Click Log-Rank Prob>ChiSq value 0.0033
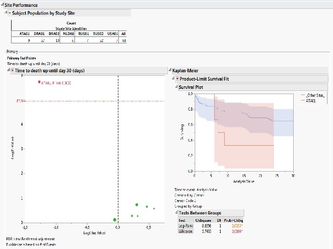The height and width of the screenshot is (249, 333). pos(237,225)
